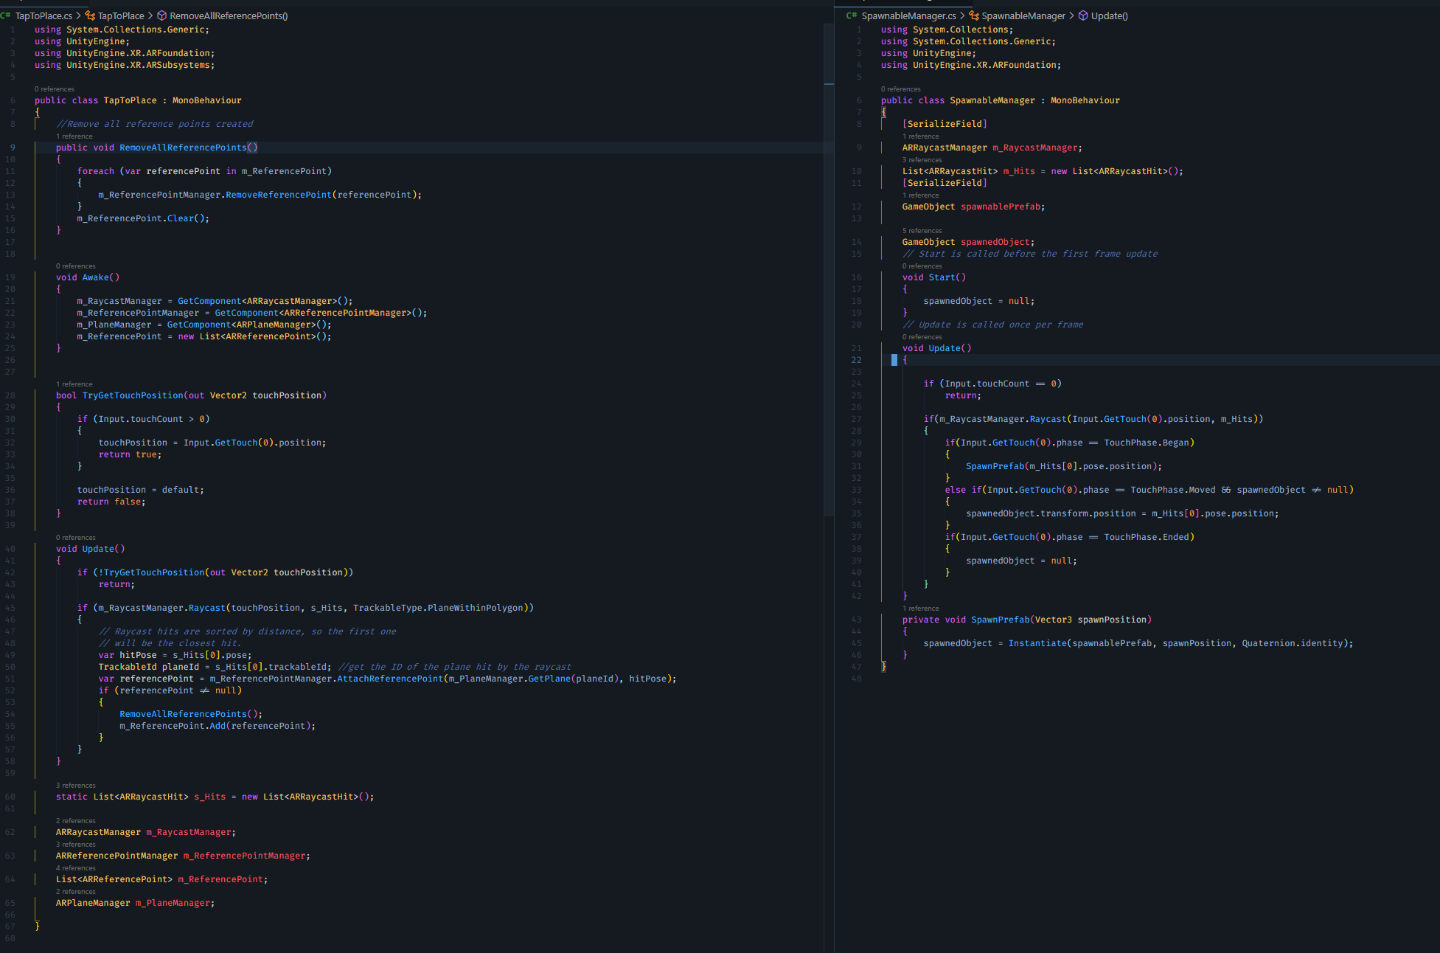Open '1 reference' lens above TryGetTouchPosition
This screenshot has height=953, width=1440.
[74, 384]
